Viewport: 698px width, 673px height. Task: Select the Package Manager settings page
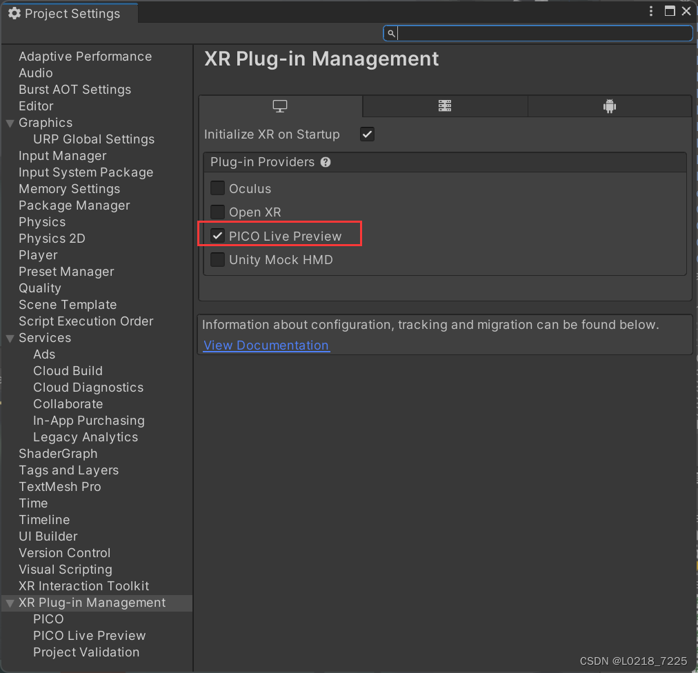74,205
